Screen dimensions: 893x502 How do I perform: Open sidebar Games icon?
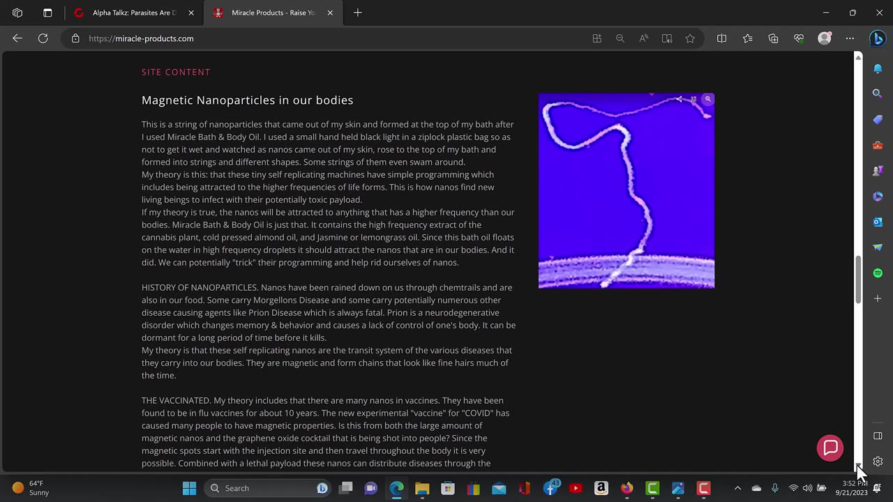878,171
